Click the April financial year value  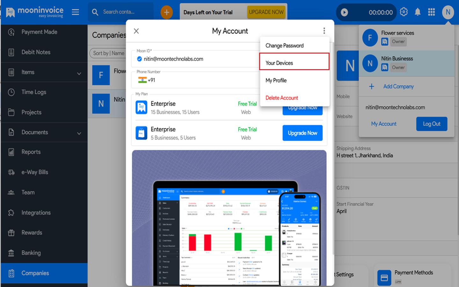coord(341,211)
